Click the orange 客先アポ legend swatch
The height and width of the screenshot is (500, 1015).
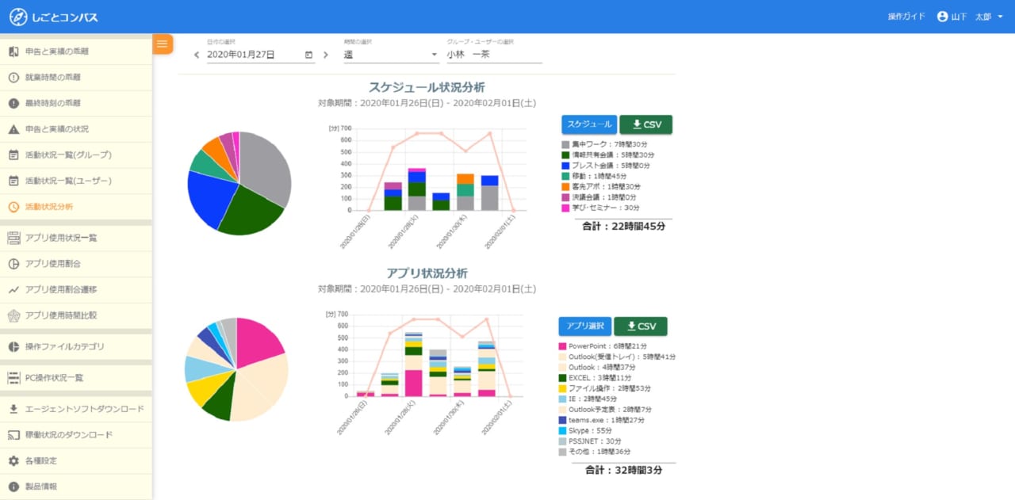click(565, 186)
